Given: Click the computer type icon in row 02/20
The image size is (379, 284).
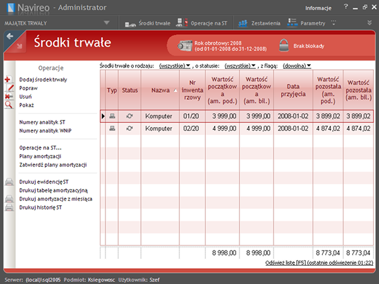Looking at the screenshot, I should pos(112,128).
